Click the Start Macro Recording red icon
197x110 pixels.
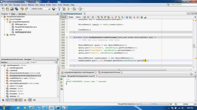(134, 17)
